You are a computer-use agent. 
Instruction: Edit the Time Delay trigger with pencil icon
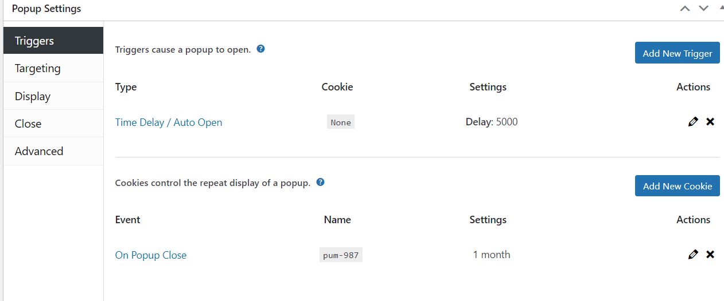pos(693,122)
